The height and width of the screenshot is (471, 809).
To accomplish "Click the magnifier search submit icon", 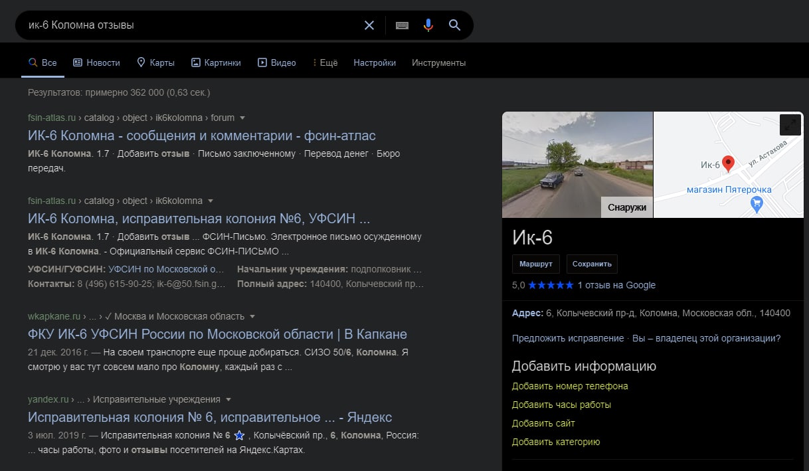I will tap(454, 25).
